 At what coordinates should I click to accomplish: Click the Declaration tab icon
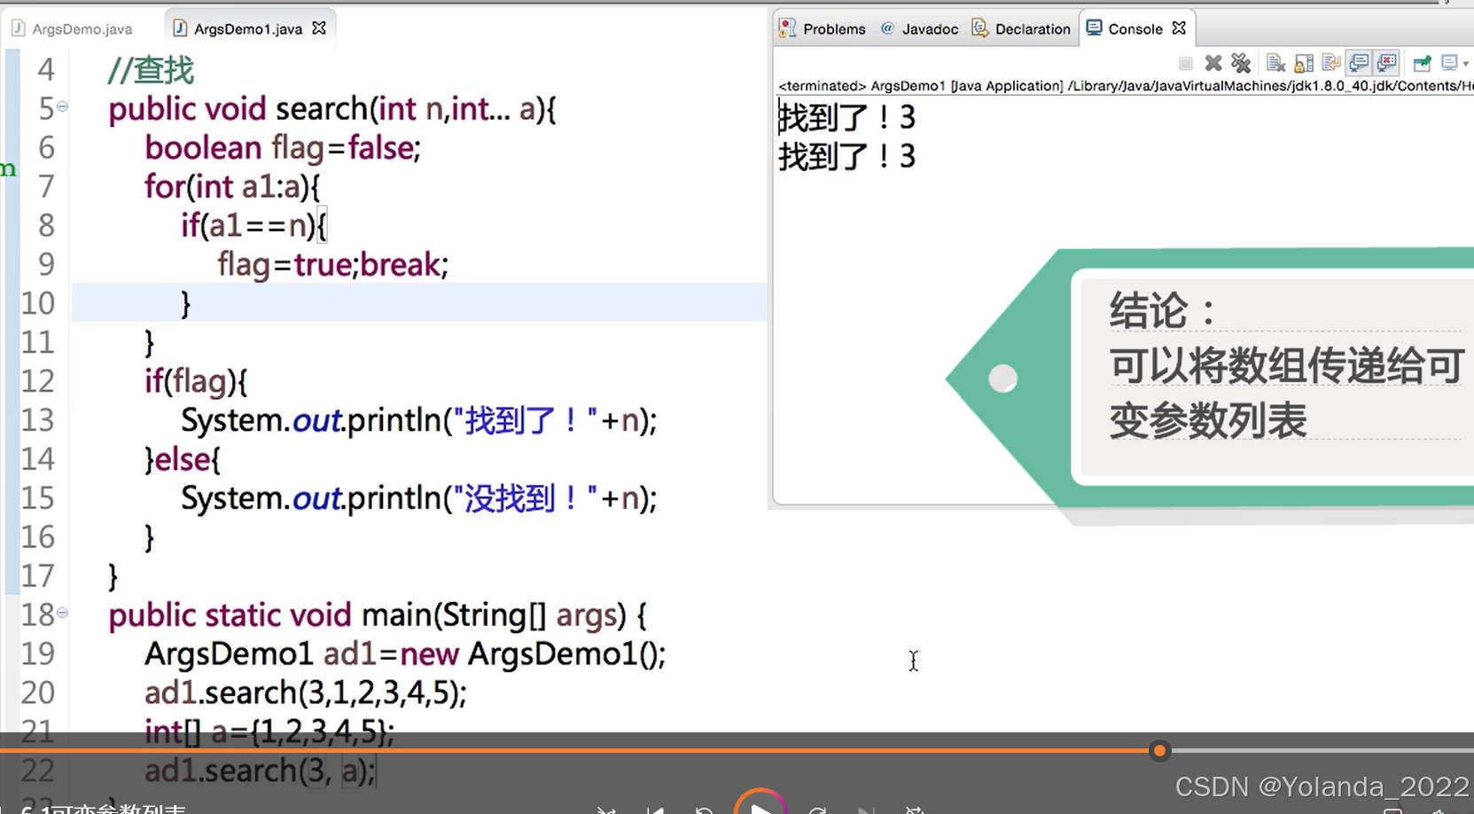(979, 28)
